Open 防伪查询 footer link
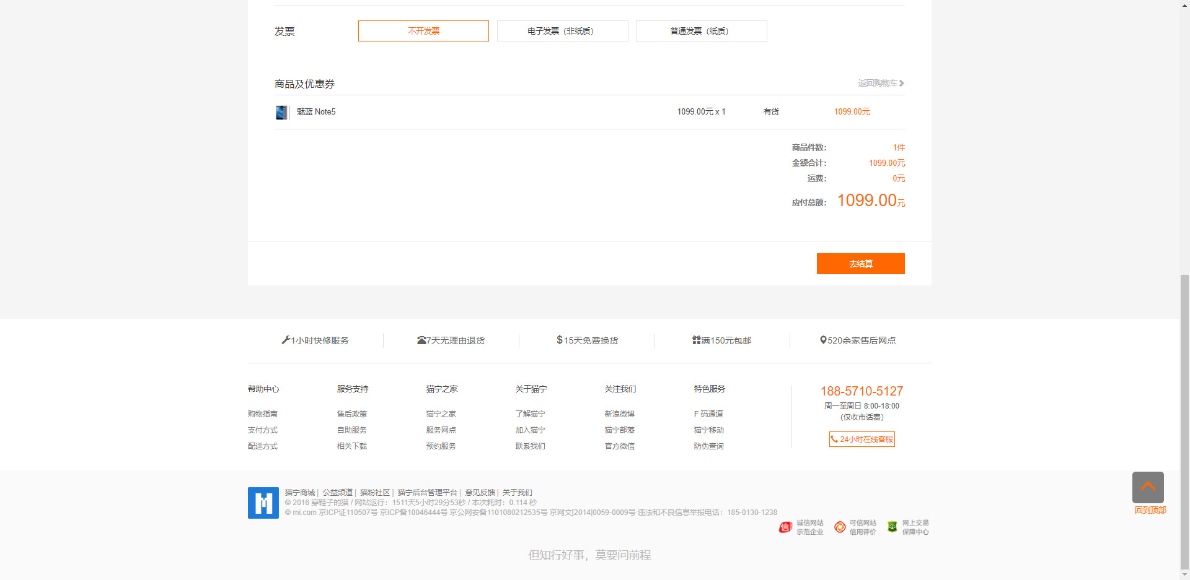The height and width of the screenshot is (580, 1190). [x=709, y=446]
